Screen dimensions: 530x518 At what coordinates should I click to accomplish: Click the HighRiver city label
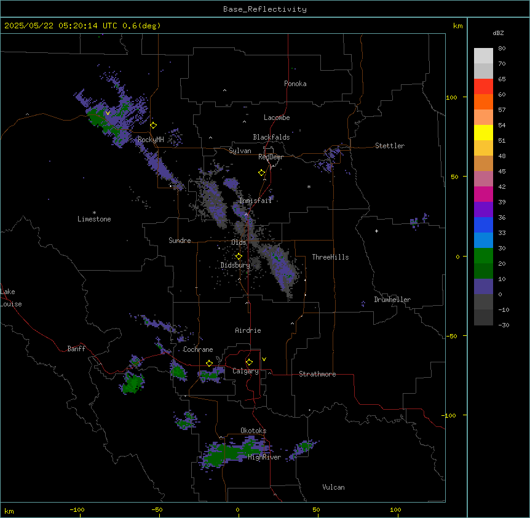coord(264,457)
